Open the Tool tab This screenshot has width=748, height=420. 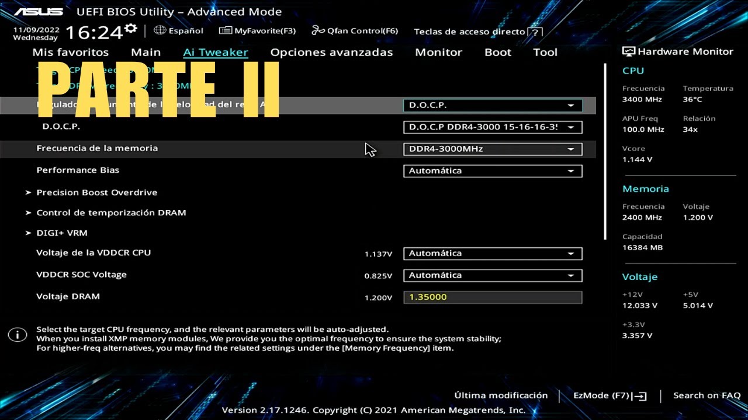pos(545,52)
